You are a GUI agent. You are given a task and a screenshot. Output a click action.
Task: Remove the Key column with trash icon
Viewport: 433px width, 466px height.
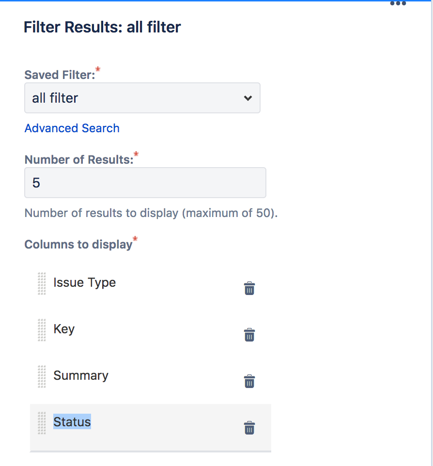point(249,335)
